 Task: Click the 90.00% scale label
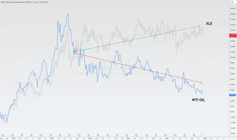pos(232,63)
